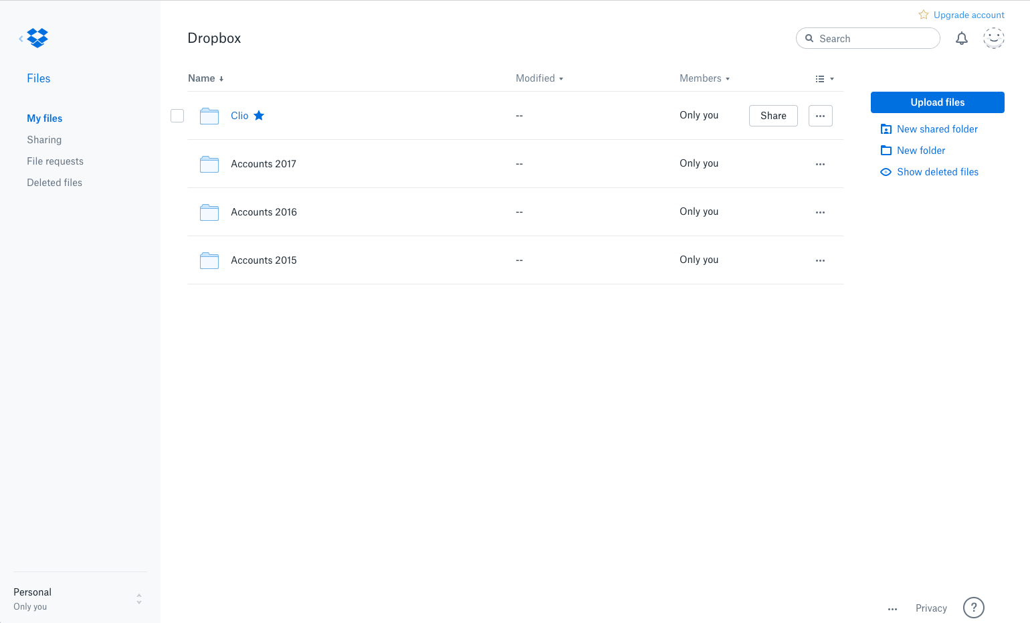Open File requests
This screenshot has width=1030, height=623.
56,161
